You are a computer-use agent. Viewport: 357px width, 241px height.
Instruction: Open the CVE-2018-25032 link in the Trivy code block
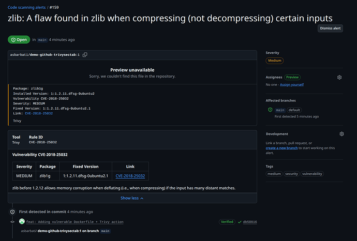[x=38, y=113]
